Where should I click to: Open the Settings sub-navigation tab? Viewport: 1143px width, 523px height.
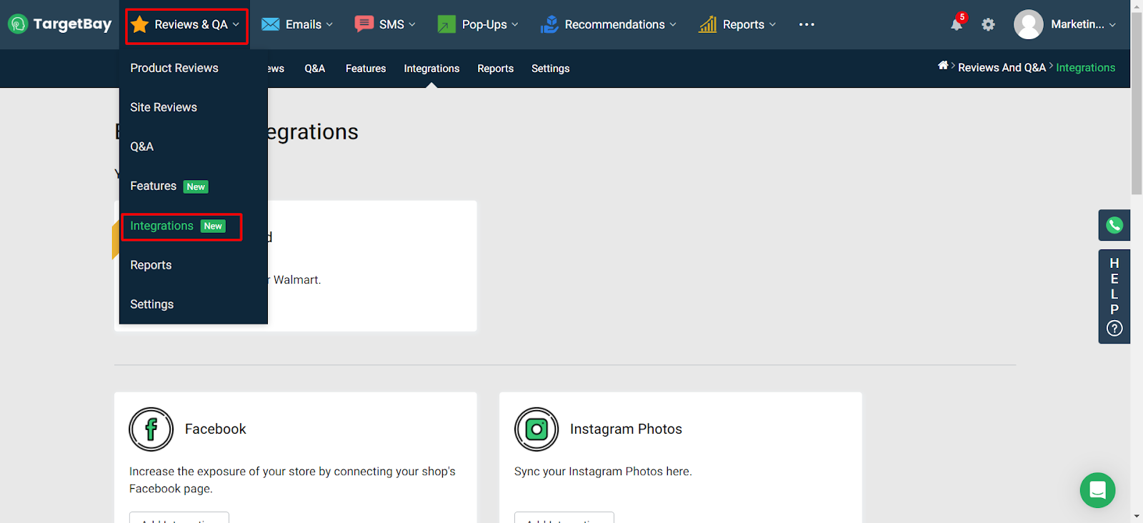(551, 69)
